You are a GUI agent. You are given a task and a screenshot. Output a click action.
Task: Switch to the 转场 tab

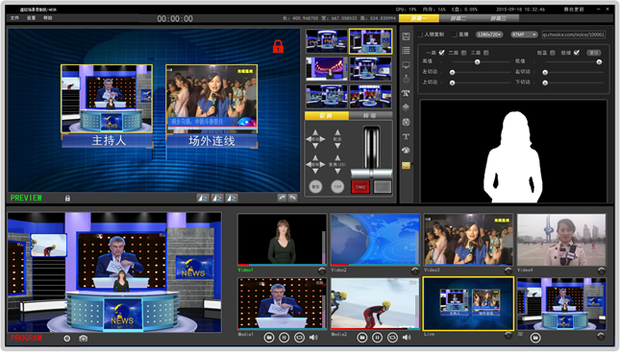click(370, 115)
